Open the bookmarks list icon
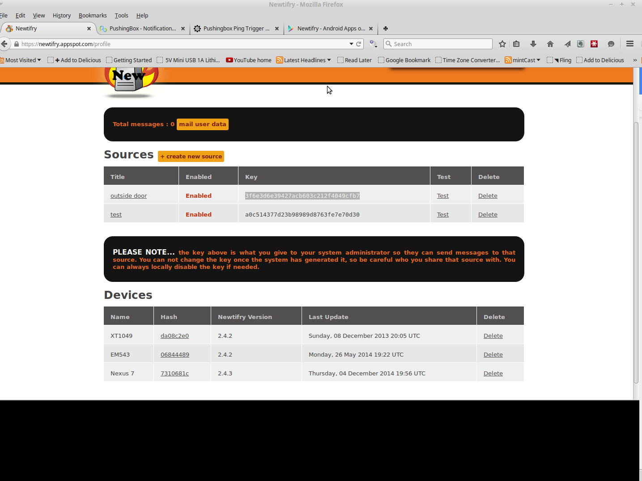The height and width of the screenshot is (481, 642). [x=516, y=44]
